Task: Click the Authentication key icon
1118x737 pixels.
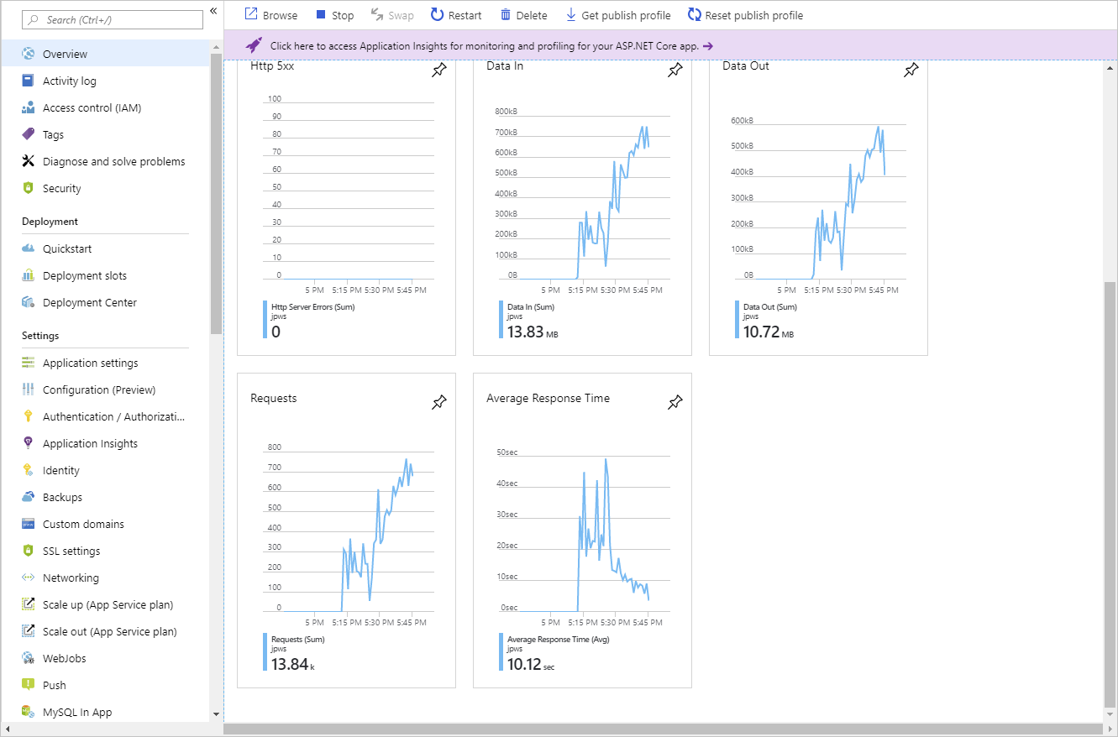Action: pos(29,416)
